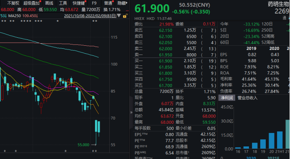Click the 外盘 6.07万 value
290x159 pixels.
167,104
